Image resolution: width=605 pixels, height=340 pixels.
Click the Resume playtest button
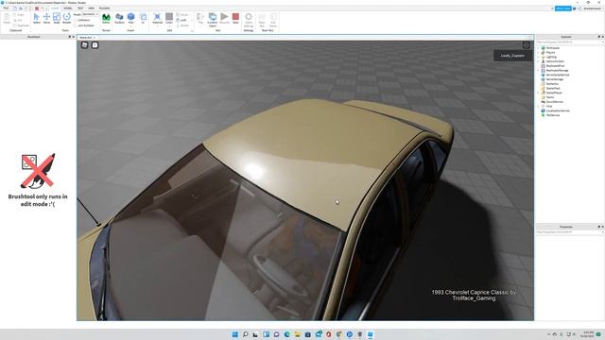coord(224,18)
